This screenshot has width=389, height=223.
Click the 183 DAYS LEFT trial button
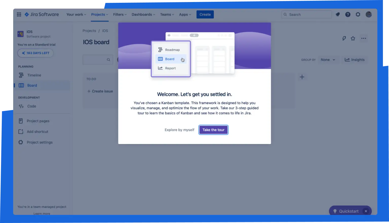point(35,53)
